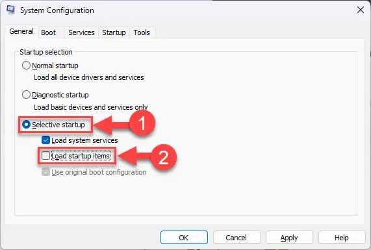Image resolution: width=371 pixels, height=250 pixels.
Task: Switch to the General tab
Action: tap(21, 31)
